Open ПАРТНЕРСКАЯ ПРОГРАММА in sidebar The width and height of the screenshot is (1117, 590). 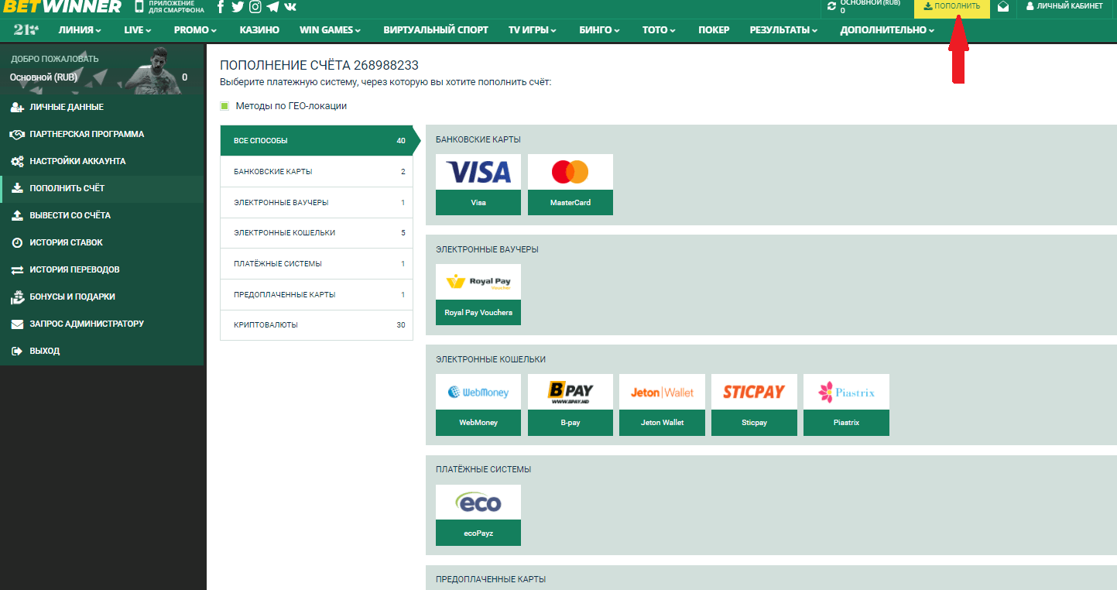[101, 135]
